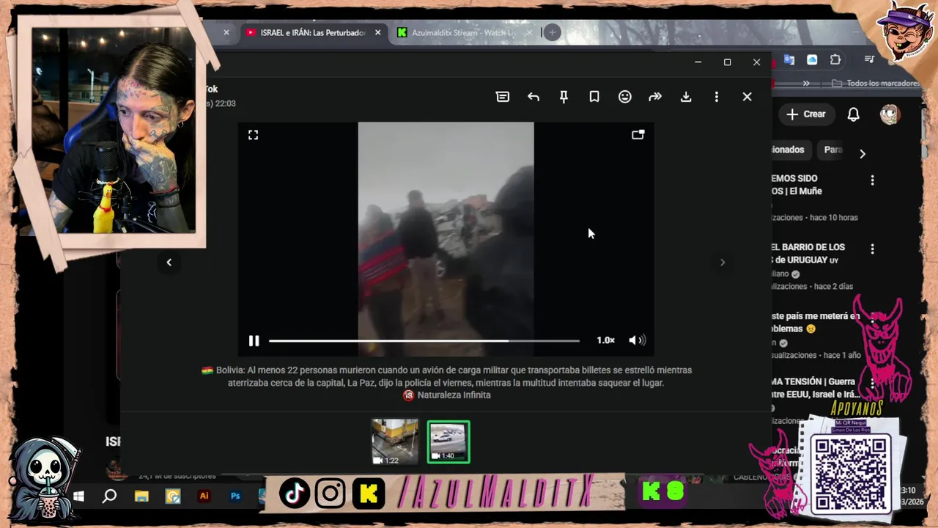The height and width of the screenshot is (528, 938).
Task: Pause the playing video
Action: coord(254,340)
